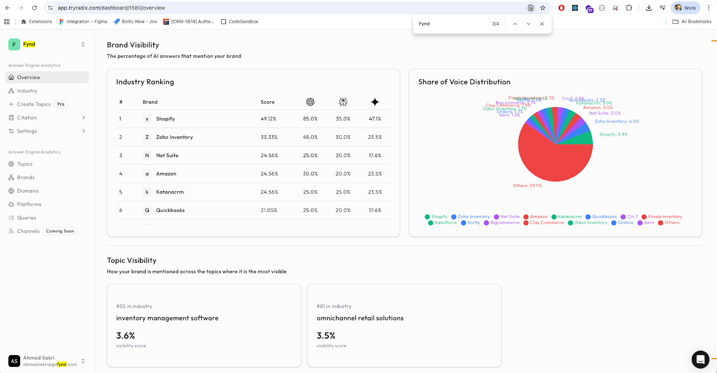The image size is (717, 373).
Task: Click the ChatGPT column header icon
Action: tap(310, 102)
